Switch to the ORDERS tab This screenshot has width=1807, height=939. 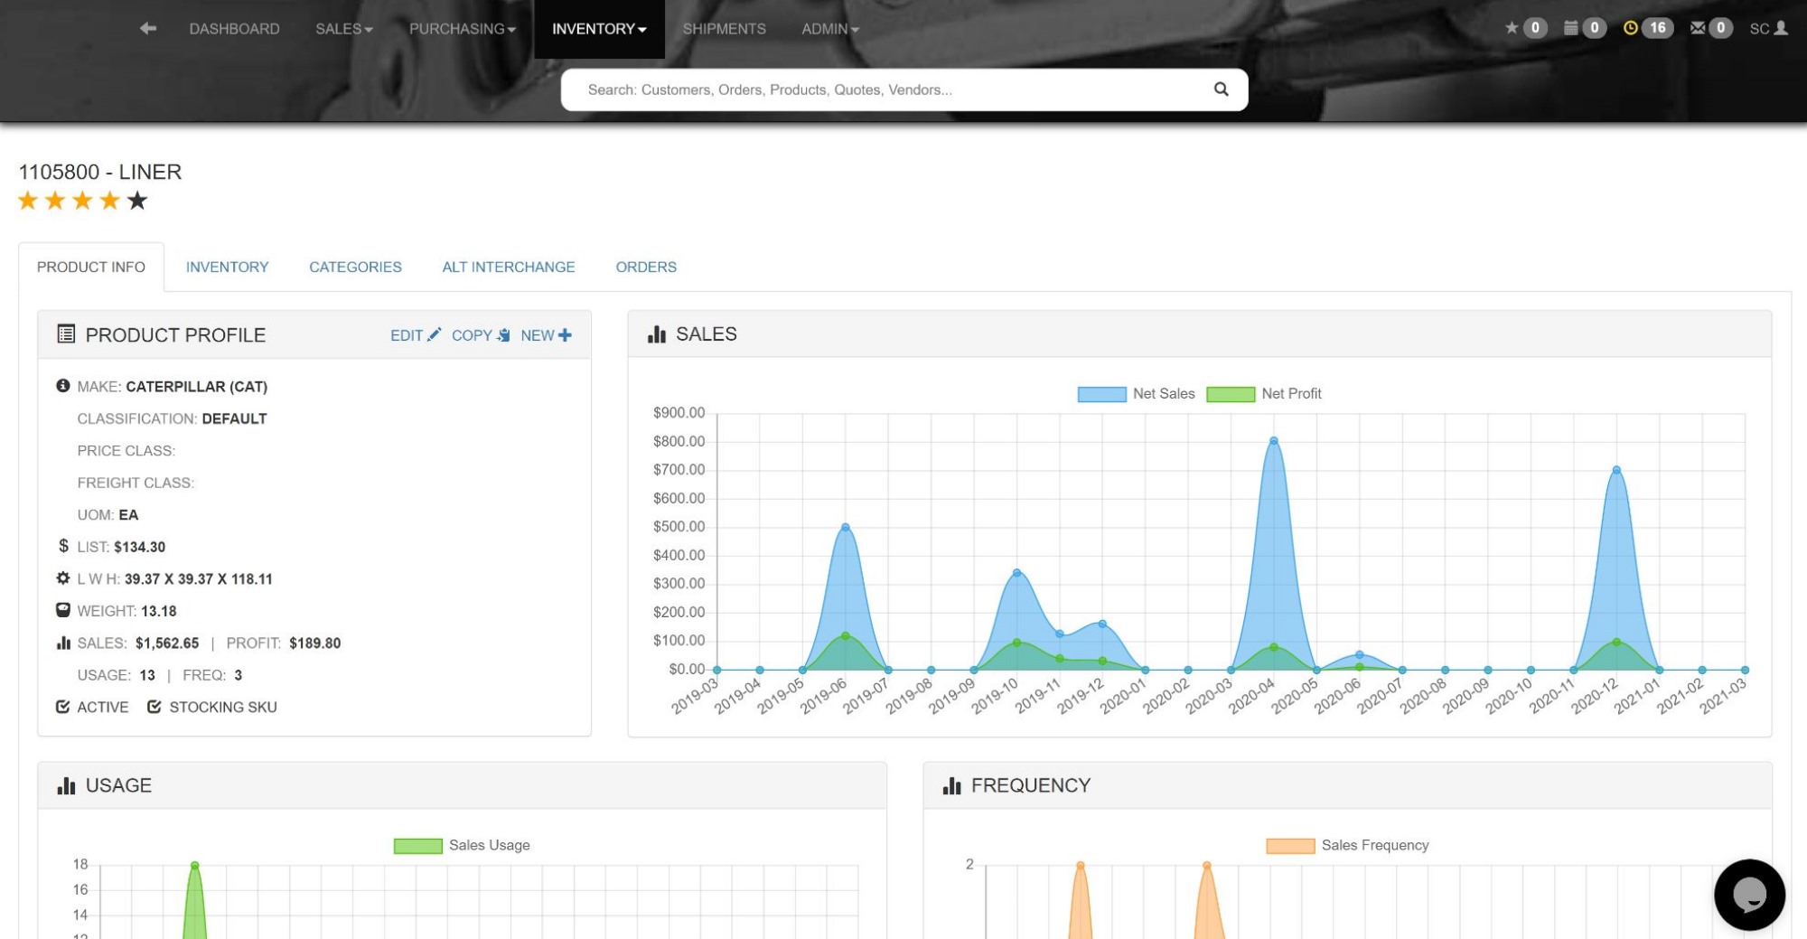646,267
